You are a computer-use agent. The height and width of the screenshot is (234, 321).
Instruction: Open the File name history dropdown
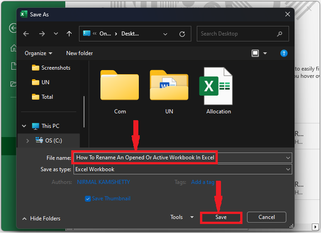288,158
